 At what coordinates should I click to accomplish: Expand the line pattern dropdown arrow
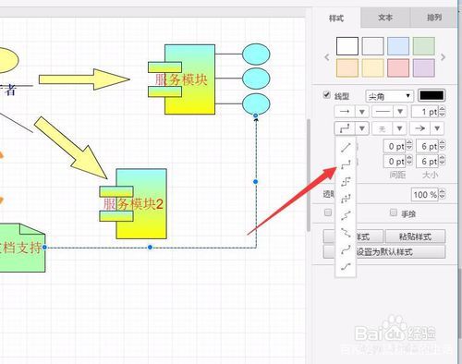pos(400,112)
